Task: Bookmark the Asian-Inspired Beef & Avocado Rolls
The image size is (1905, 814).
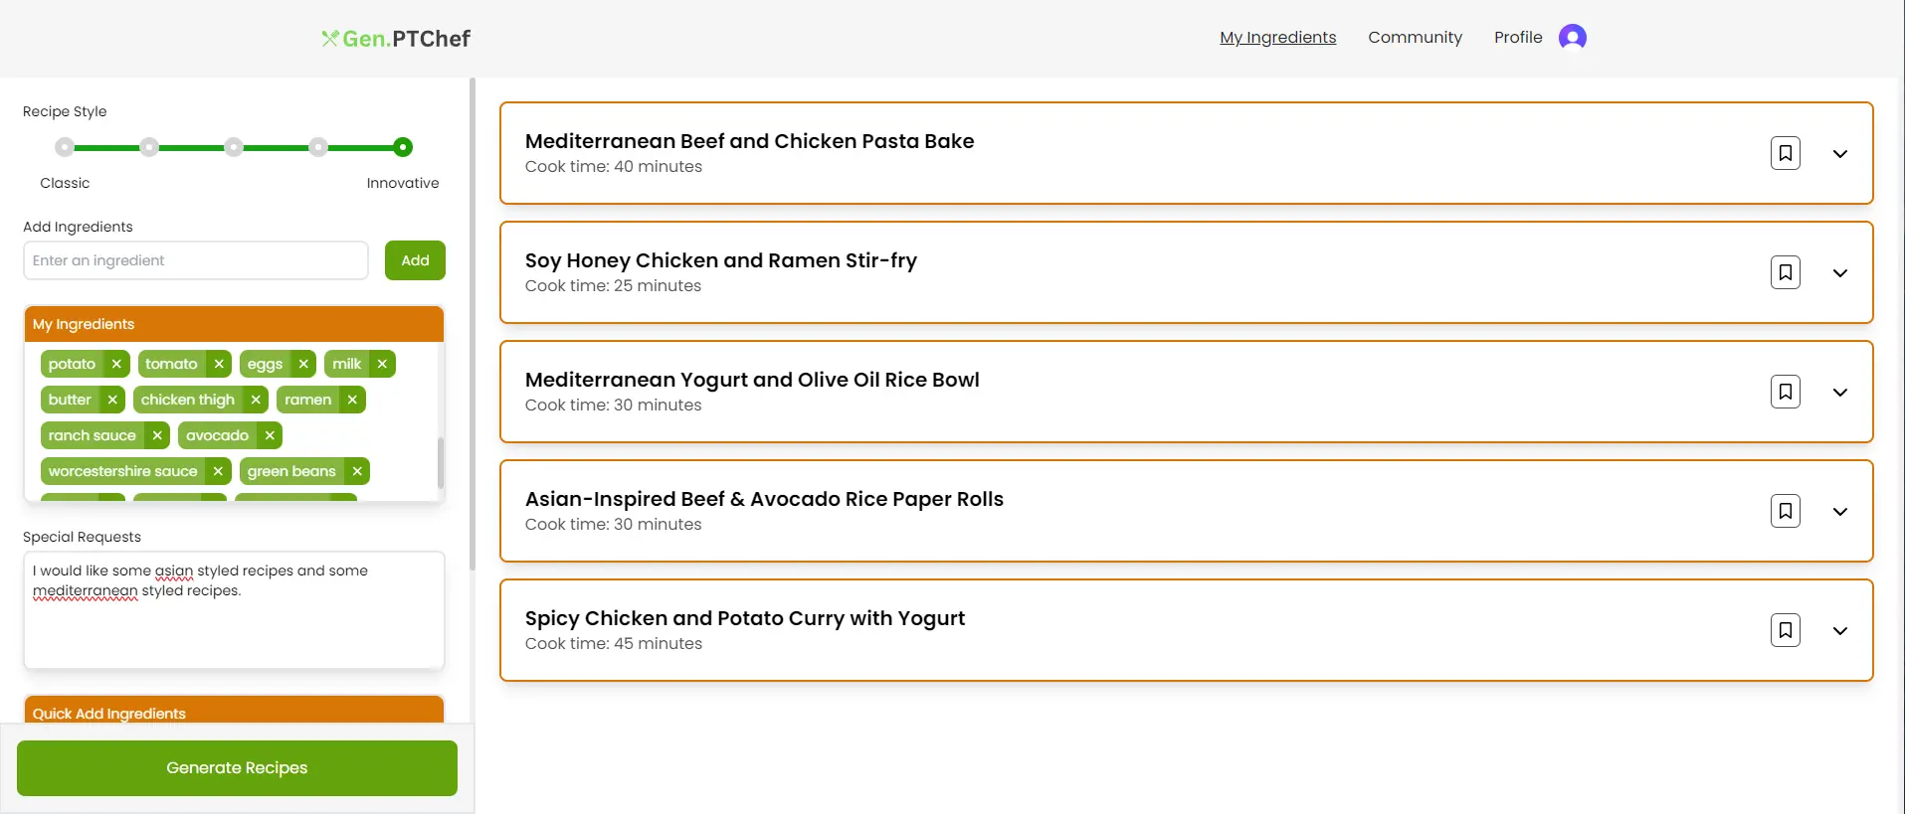Action: tap(1785, 511)
